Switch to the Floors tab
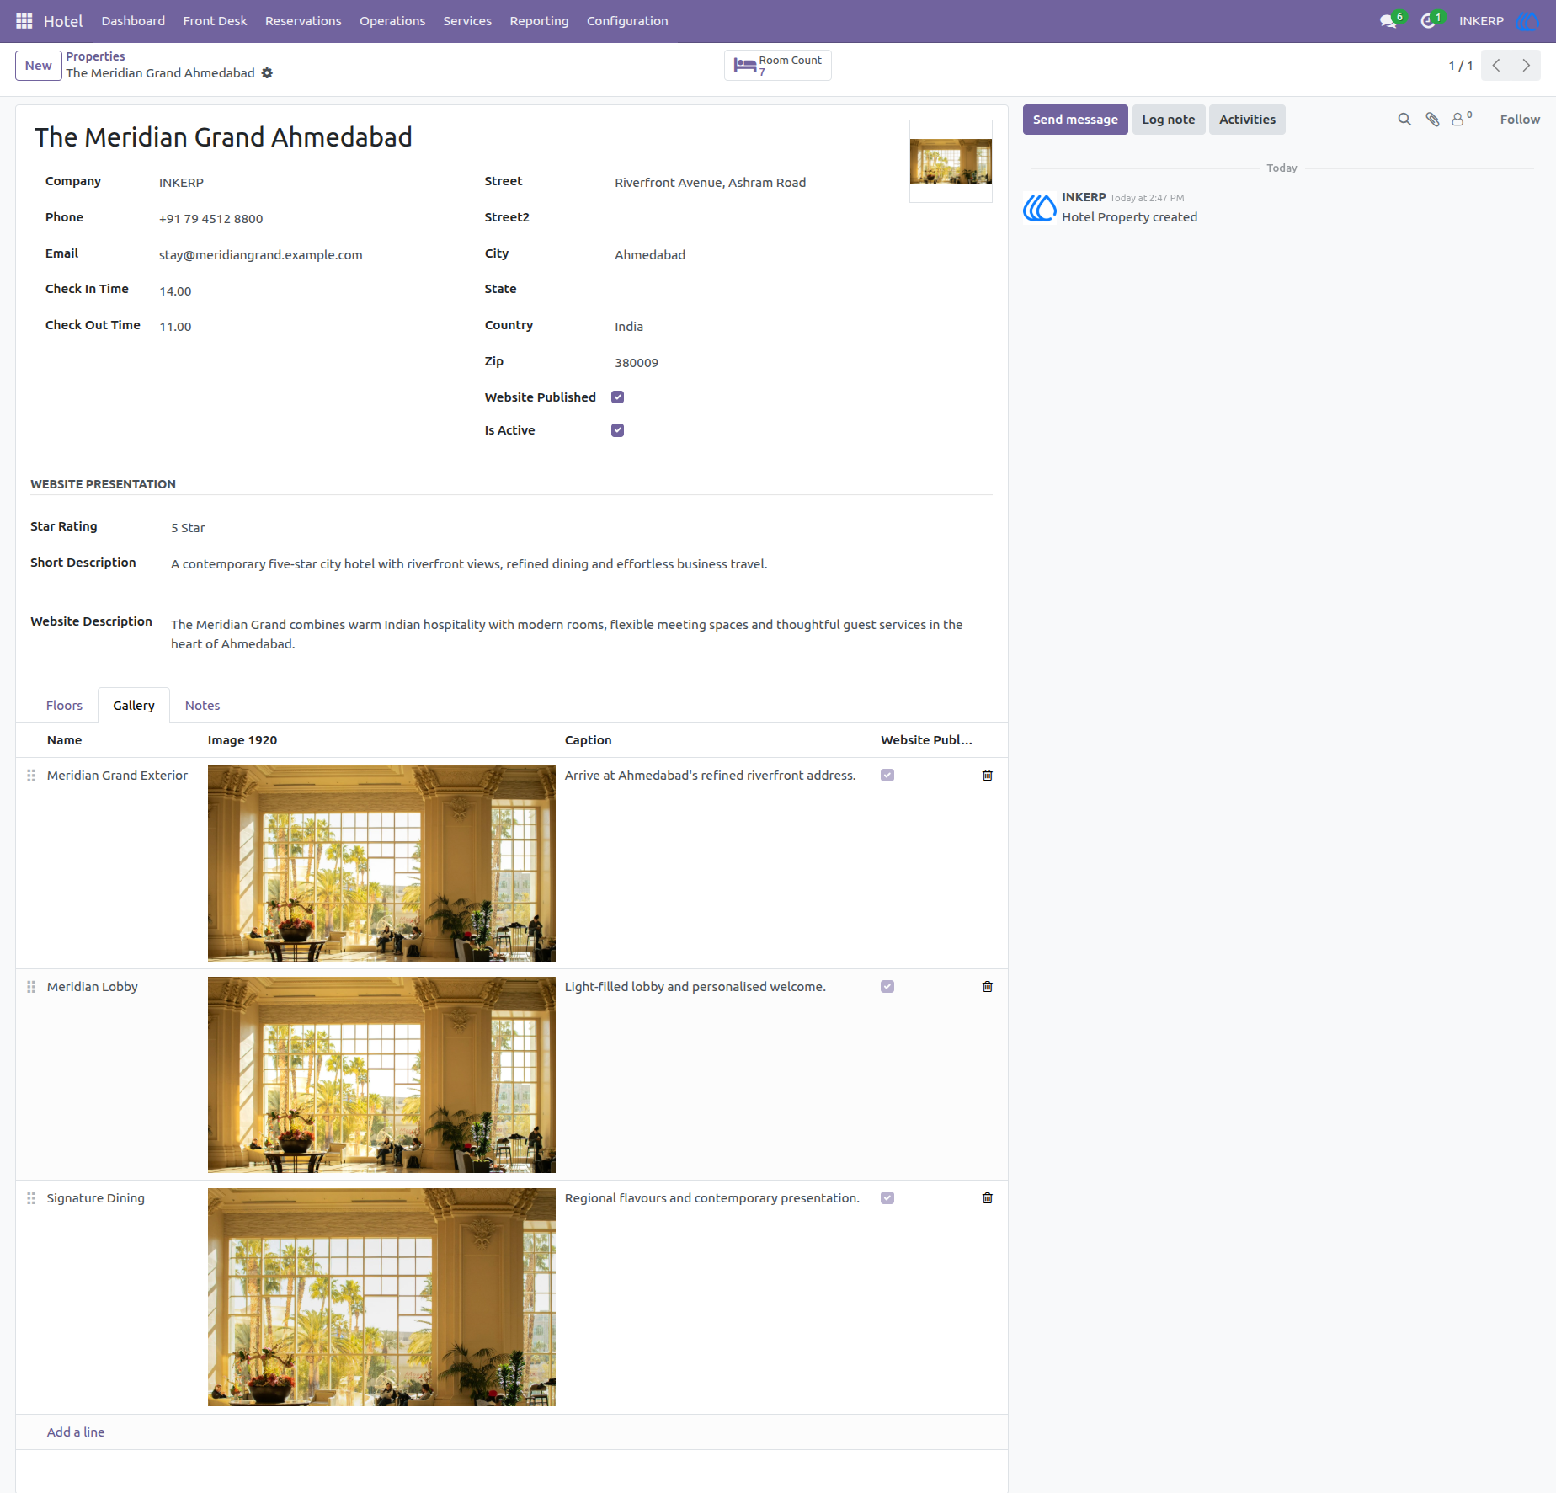Viewport: 1556px width, 1493px height. (65, 706)
